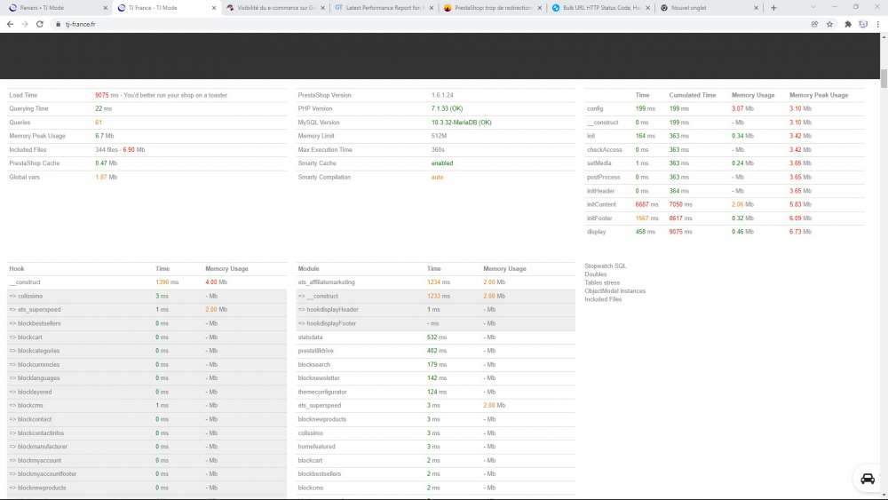
Task: Close the Paniers • TJ Mode tab
Action: coord(106,8)
